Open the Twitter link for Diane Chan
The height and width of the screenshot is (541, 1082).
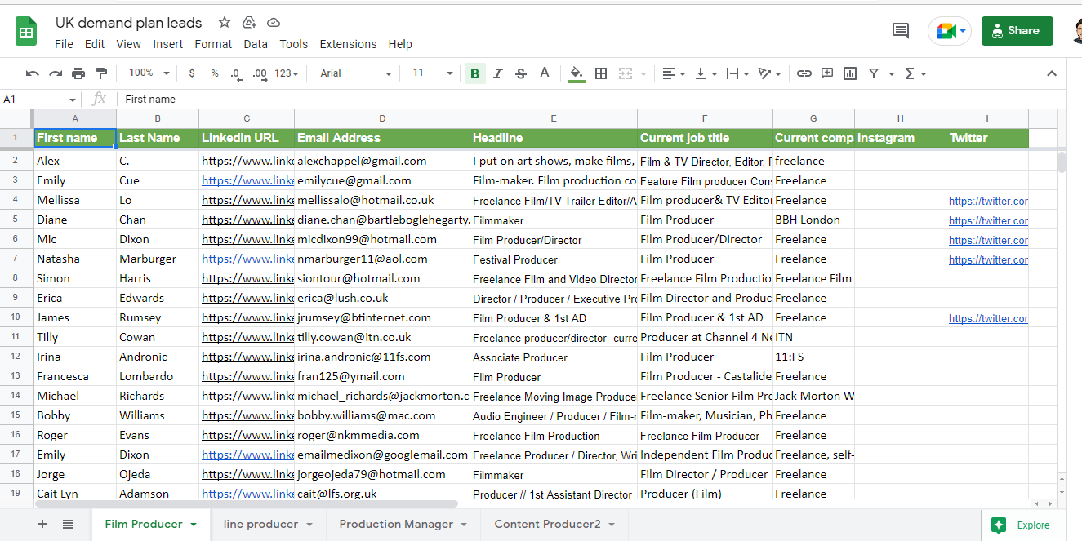(988, 220)
